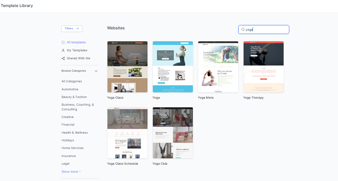Click the checkmark icon beside All templates
The width and height of the screenshot is (338, 181).
63,43
